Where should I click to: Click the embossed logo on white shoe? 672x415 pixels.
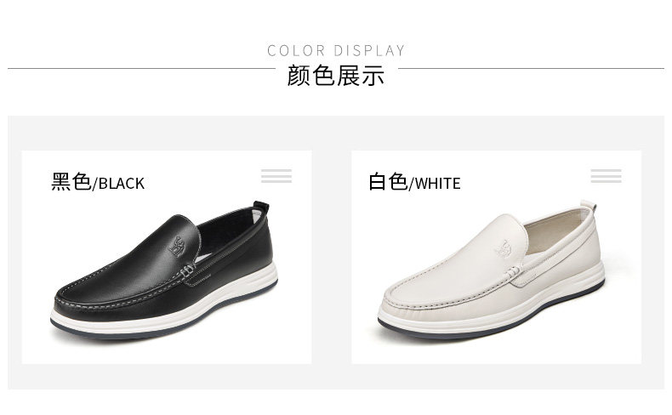point(504,249)
